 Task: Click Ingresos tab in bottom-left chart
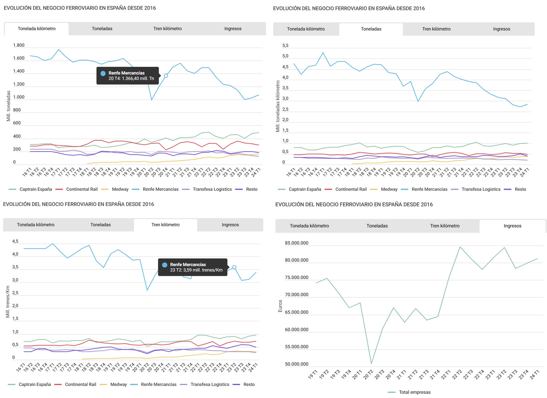[x=230, y=225]
